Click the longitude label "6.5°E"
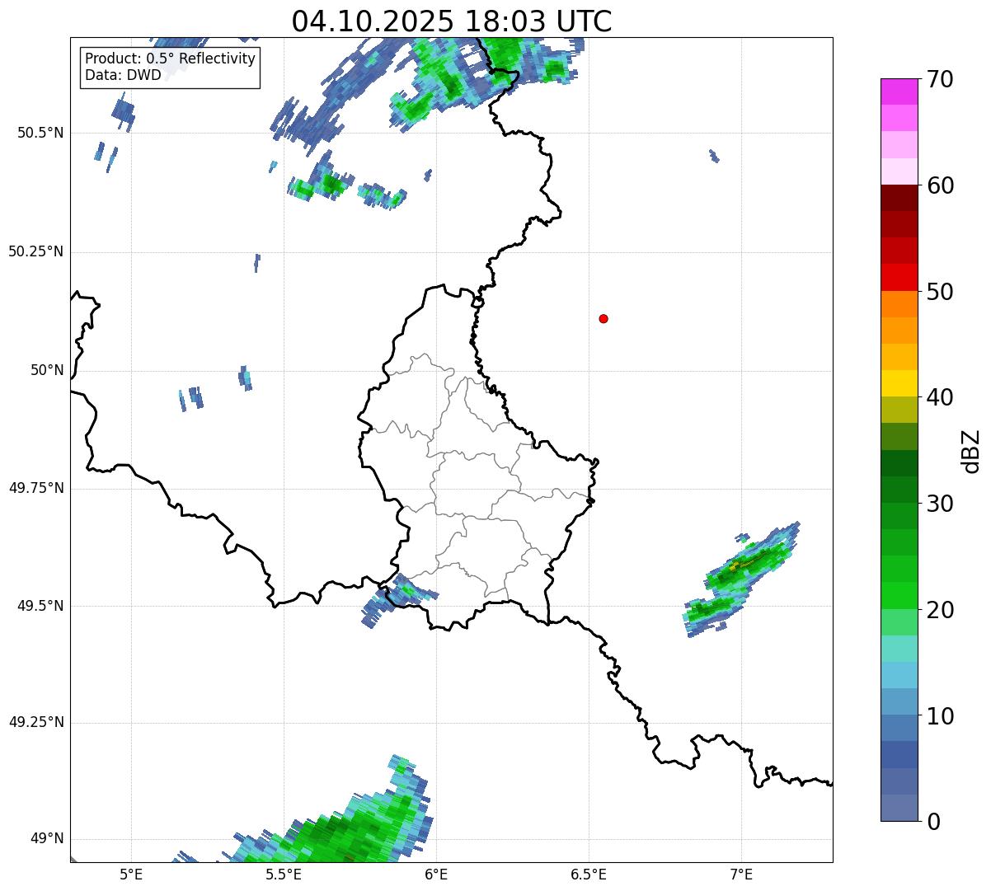Image resolution: width=991 pixels, height=891 pixels. 589,874
